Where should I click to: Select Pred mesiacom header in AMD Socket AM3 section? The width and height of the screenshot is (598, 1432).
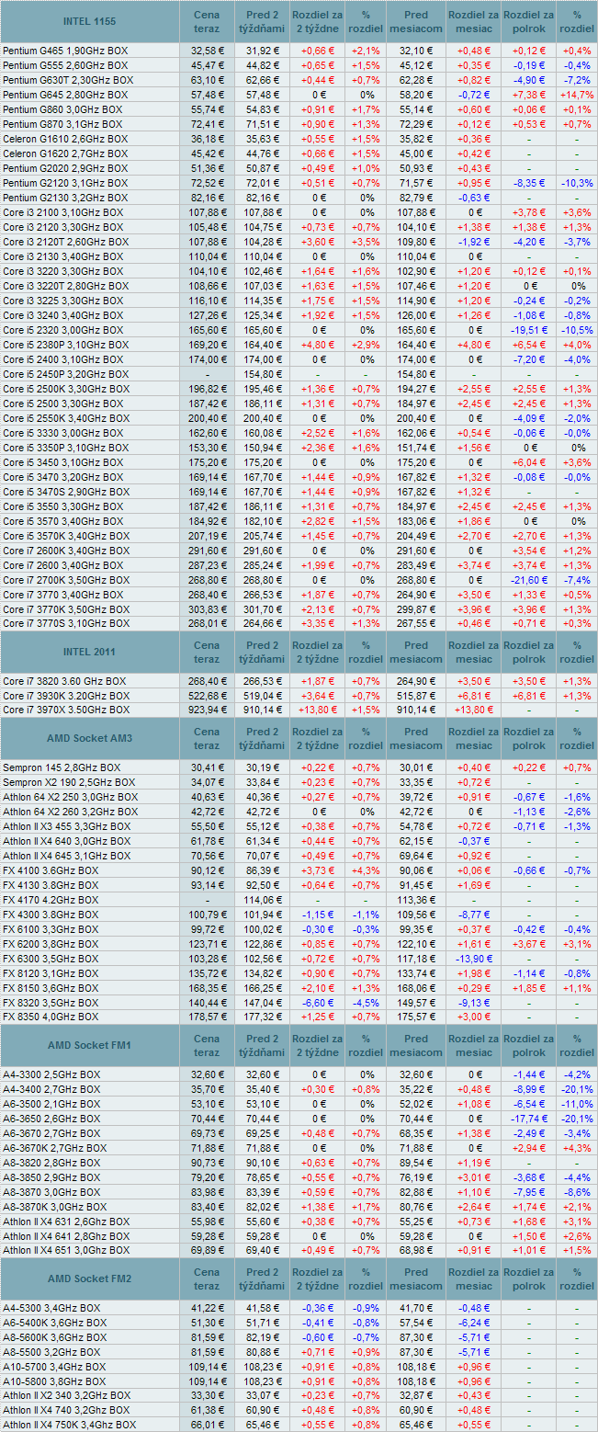pos(418,738)
